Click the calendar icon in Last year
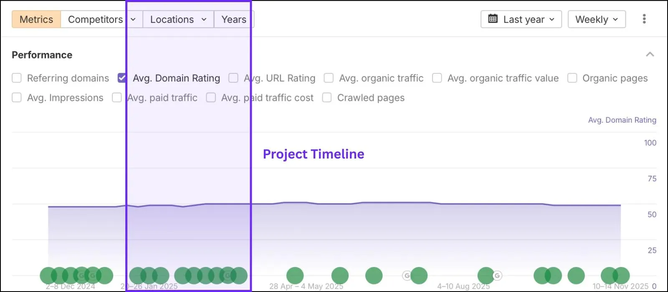 [x=493, y=19]
